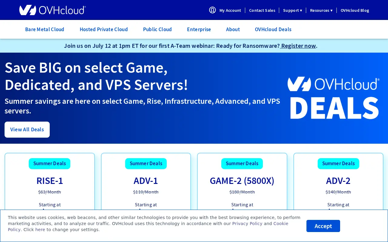388x242 pixels.
Task: Click the struck-through $140/Month price
Action: (338, 192)
